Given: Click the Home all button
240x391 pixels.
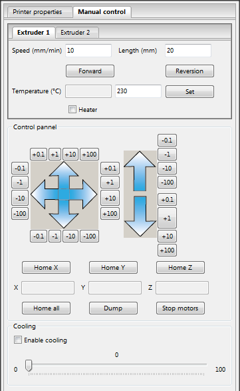Looking at the screenshot, I should (x=46, y=308).
